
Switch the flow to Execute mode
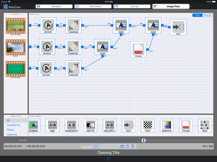(207, 15)
